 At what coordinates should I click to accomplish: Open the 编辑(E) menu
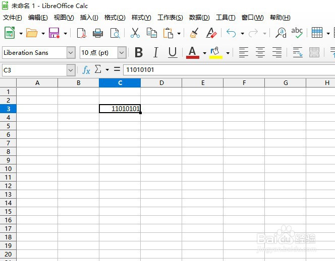(38, 18)
